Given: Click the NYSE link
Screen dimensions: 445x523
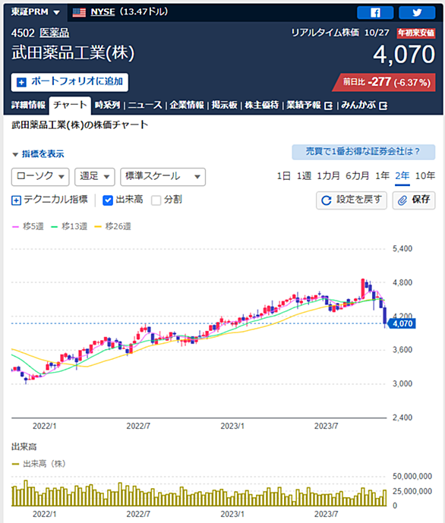Looking at the screenshot, I should point(103,12).
